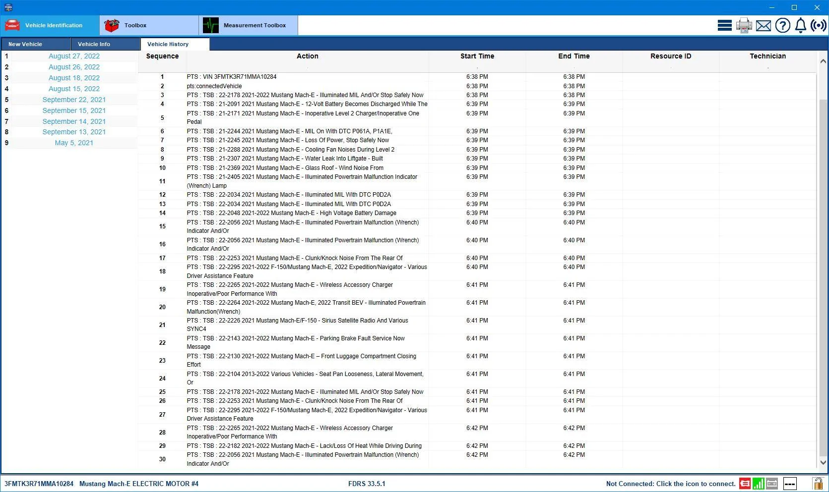The width and height of the screenshot is (829, 492).
Task: Open the August 15, 2022 session
Action: pyautogui.click(x=74, y=89)
